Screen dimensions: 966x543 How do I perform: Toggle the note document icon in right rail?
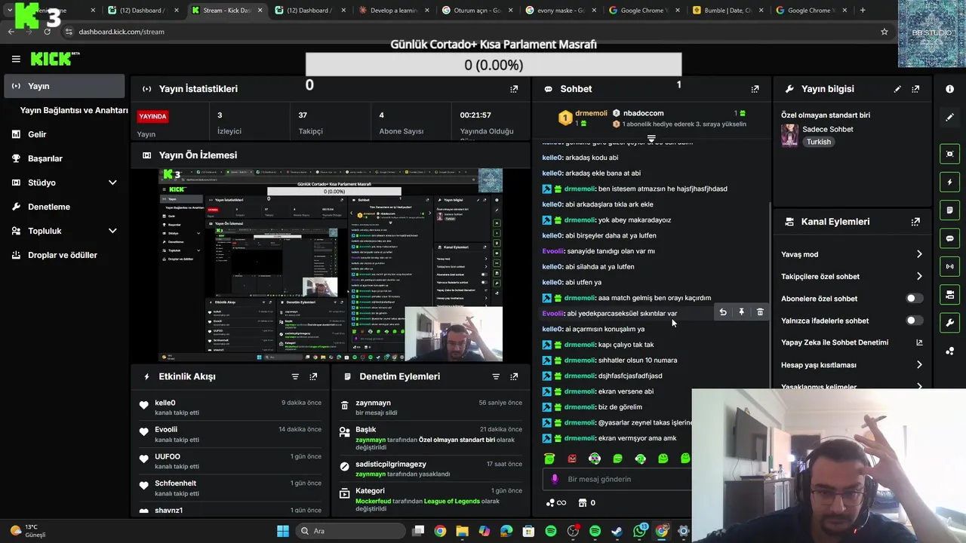coord(949,210)
